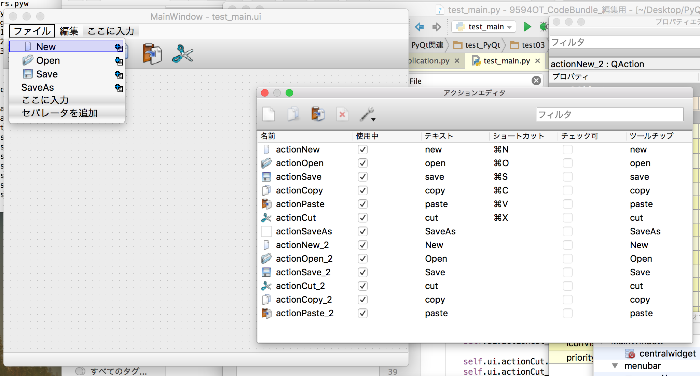Start the debugger with the bug icon
The image size is (700, 376).
point(544,27)
